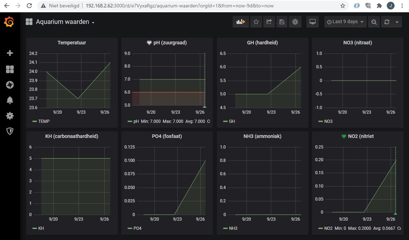Click the Grafana logo home icon

pos(10,22)
